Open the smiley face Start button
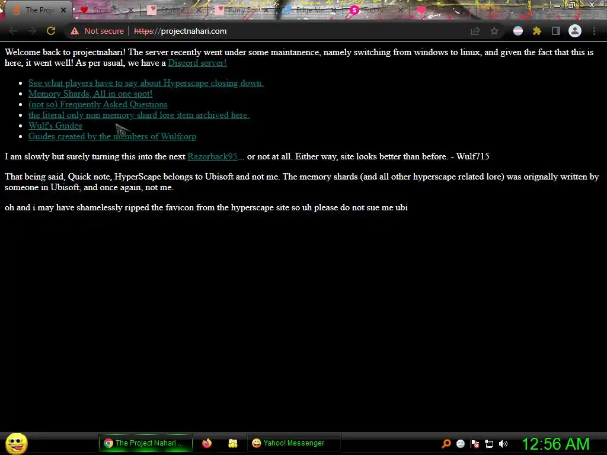The height and width of the screenshot is (455, 607). tap(16, 443)
